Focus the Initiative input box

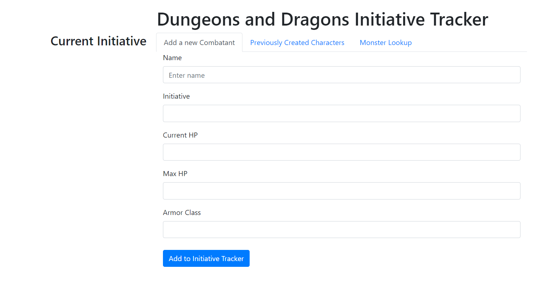click(x=341, y=113)
